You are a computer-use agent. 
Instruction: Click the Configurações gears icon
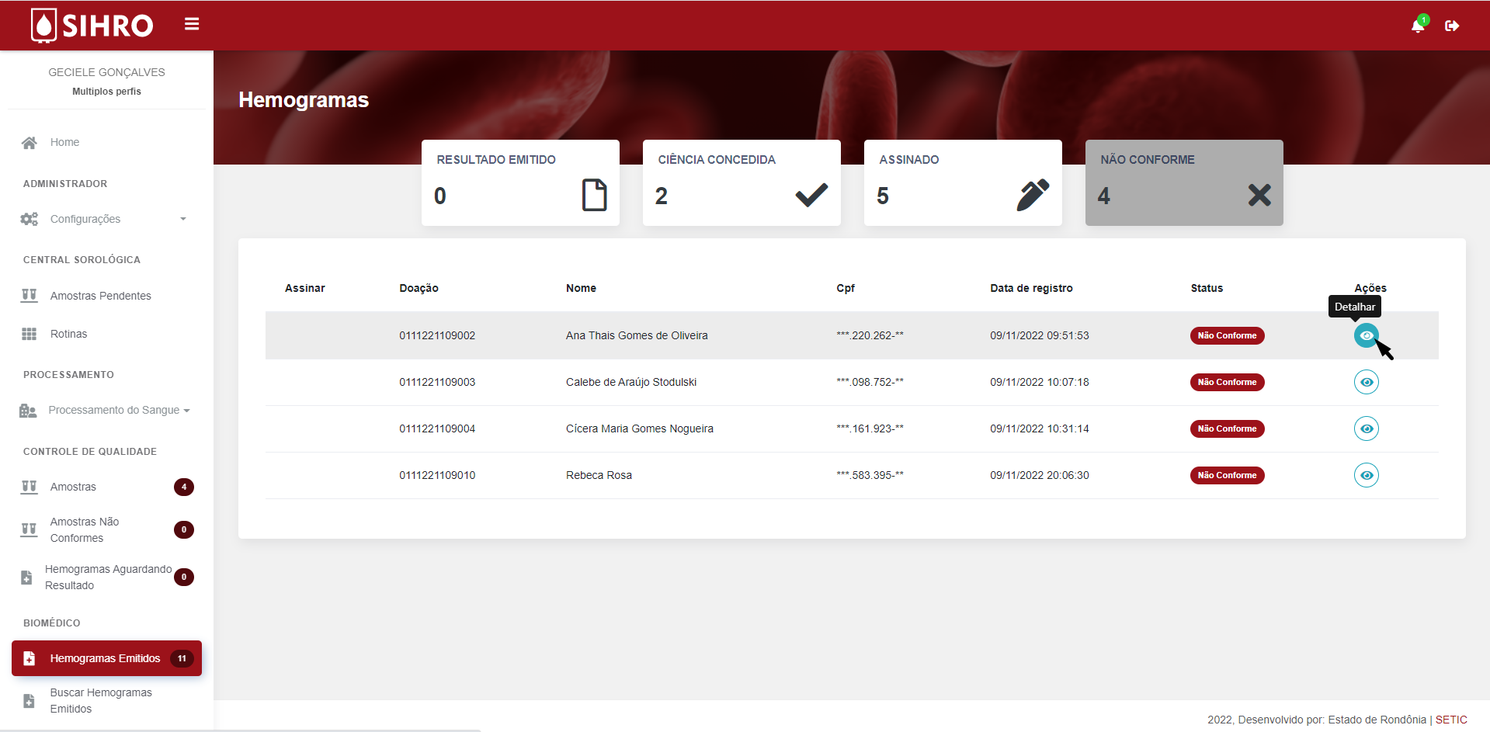point(30,219)
